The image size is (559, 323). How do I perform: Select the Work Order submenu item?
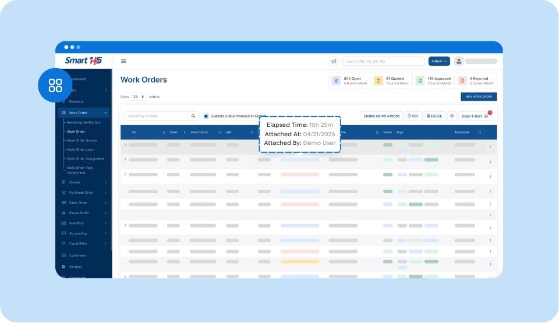point(76,132)
